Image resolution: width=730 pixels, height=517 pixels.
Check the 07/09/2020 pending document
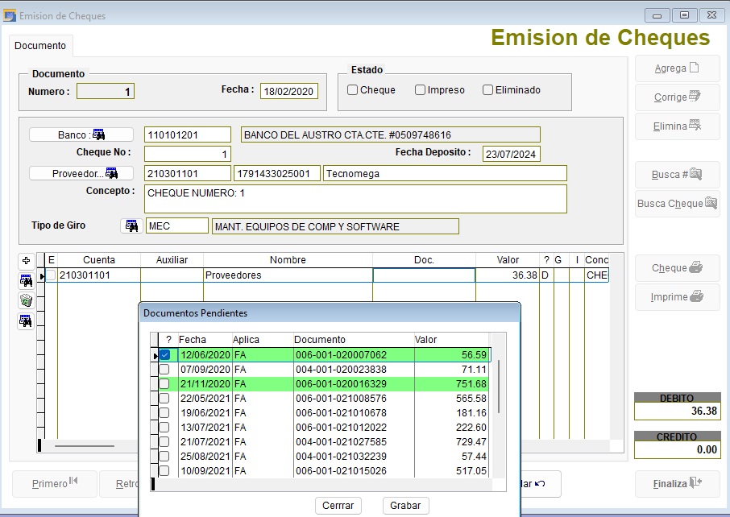[x=164, y=370]
